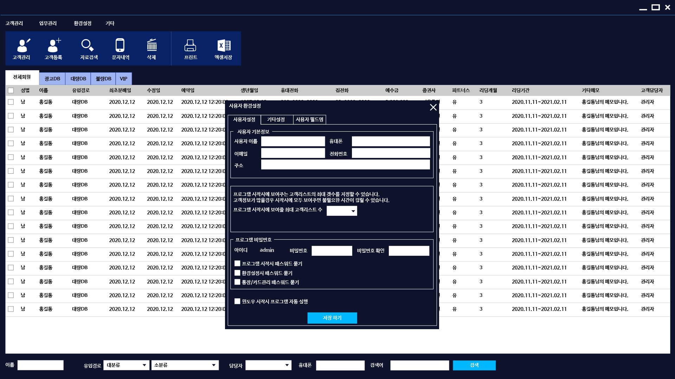675x379 pixels.
Task: Expand the 최대 고객리스트 수 dropdown
Action: point(353,211)
